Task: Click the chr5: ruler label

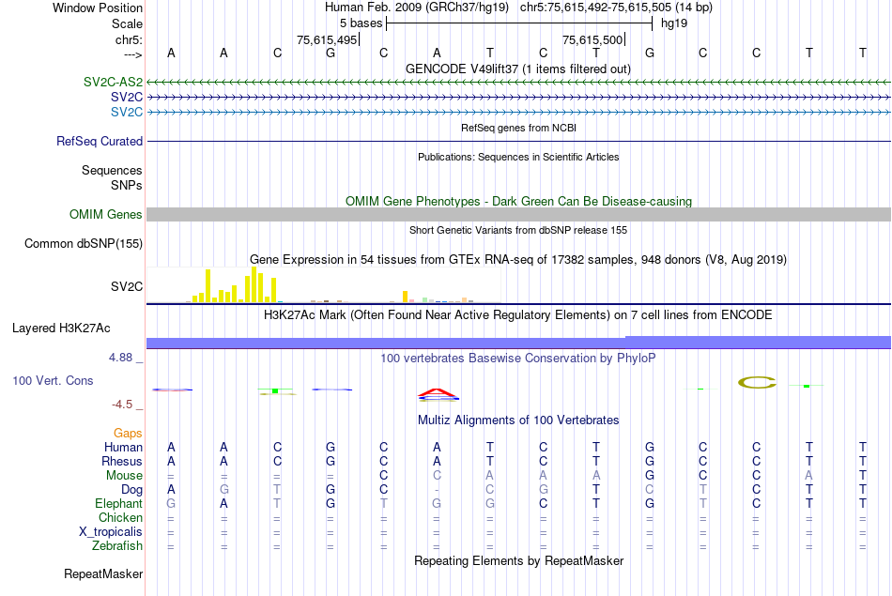Action: (130, 39)
